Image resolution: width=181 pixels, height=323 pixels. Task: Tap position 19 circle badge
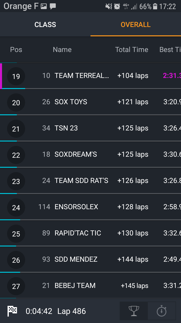pyautogui.click(x=16, y=76)
